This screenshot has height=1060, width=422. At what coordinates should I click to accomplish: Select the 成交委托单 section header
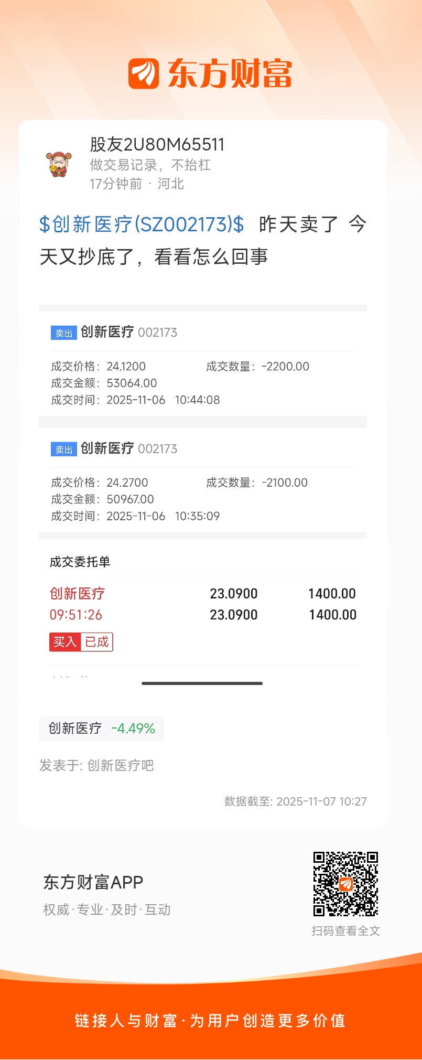pos(80,562)
